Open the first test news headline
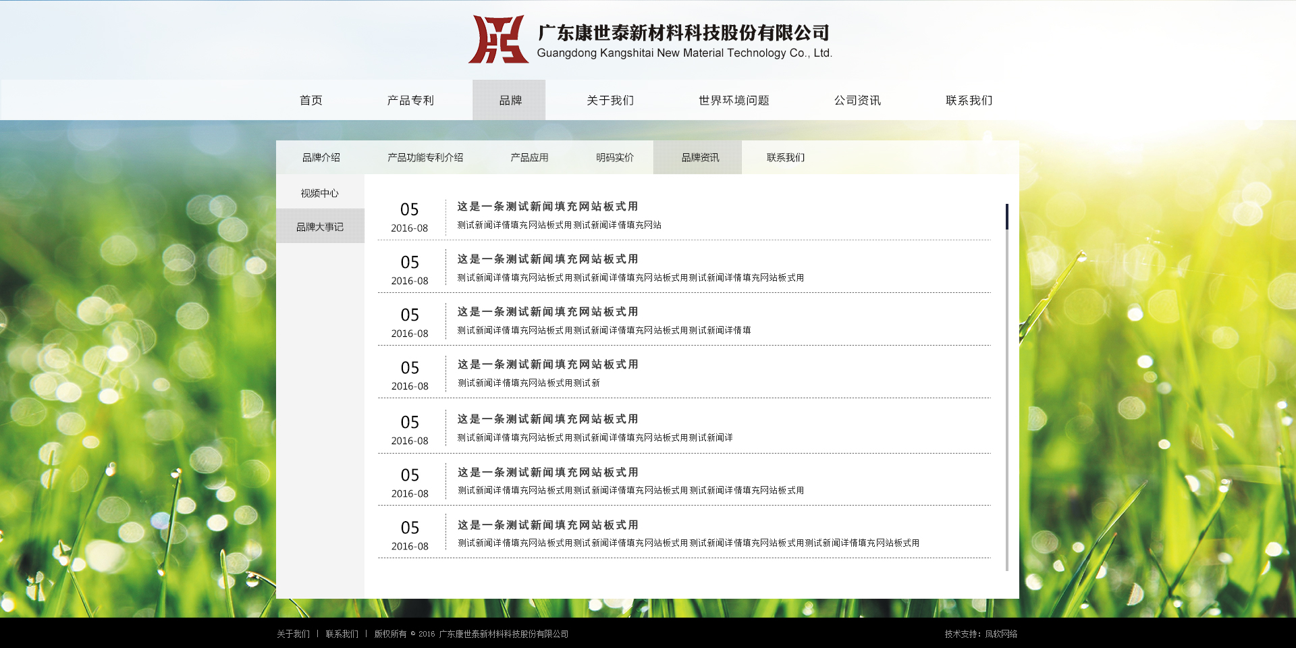The width and height of the screenshot is (1296, 648). [547, 207]
